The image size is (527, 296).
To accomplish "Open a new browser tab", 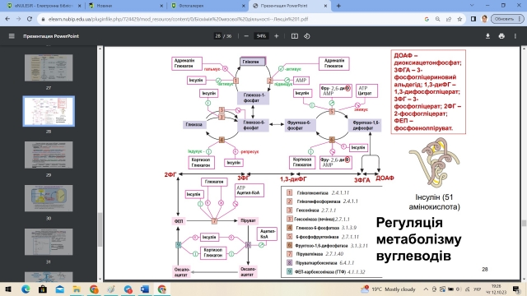I will click(x=338, y=6).
